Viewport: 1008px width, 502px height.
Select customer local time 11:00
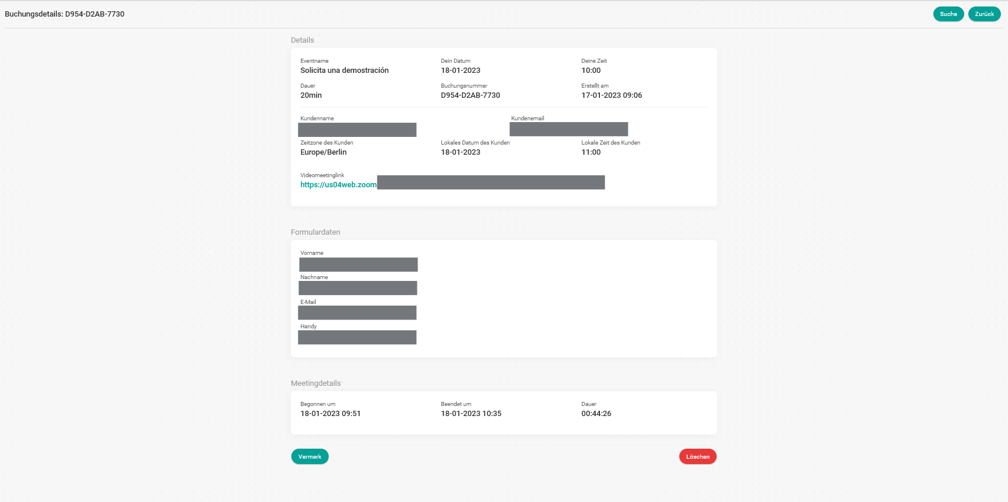click(x=591, y=152)
